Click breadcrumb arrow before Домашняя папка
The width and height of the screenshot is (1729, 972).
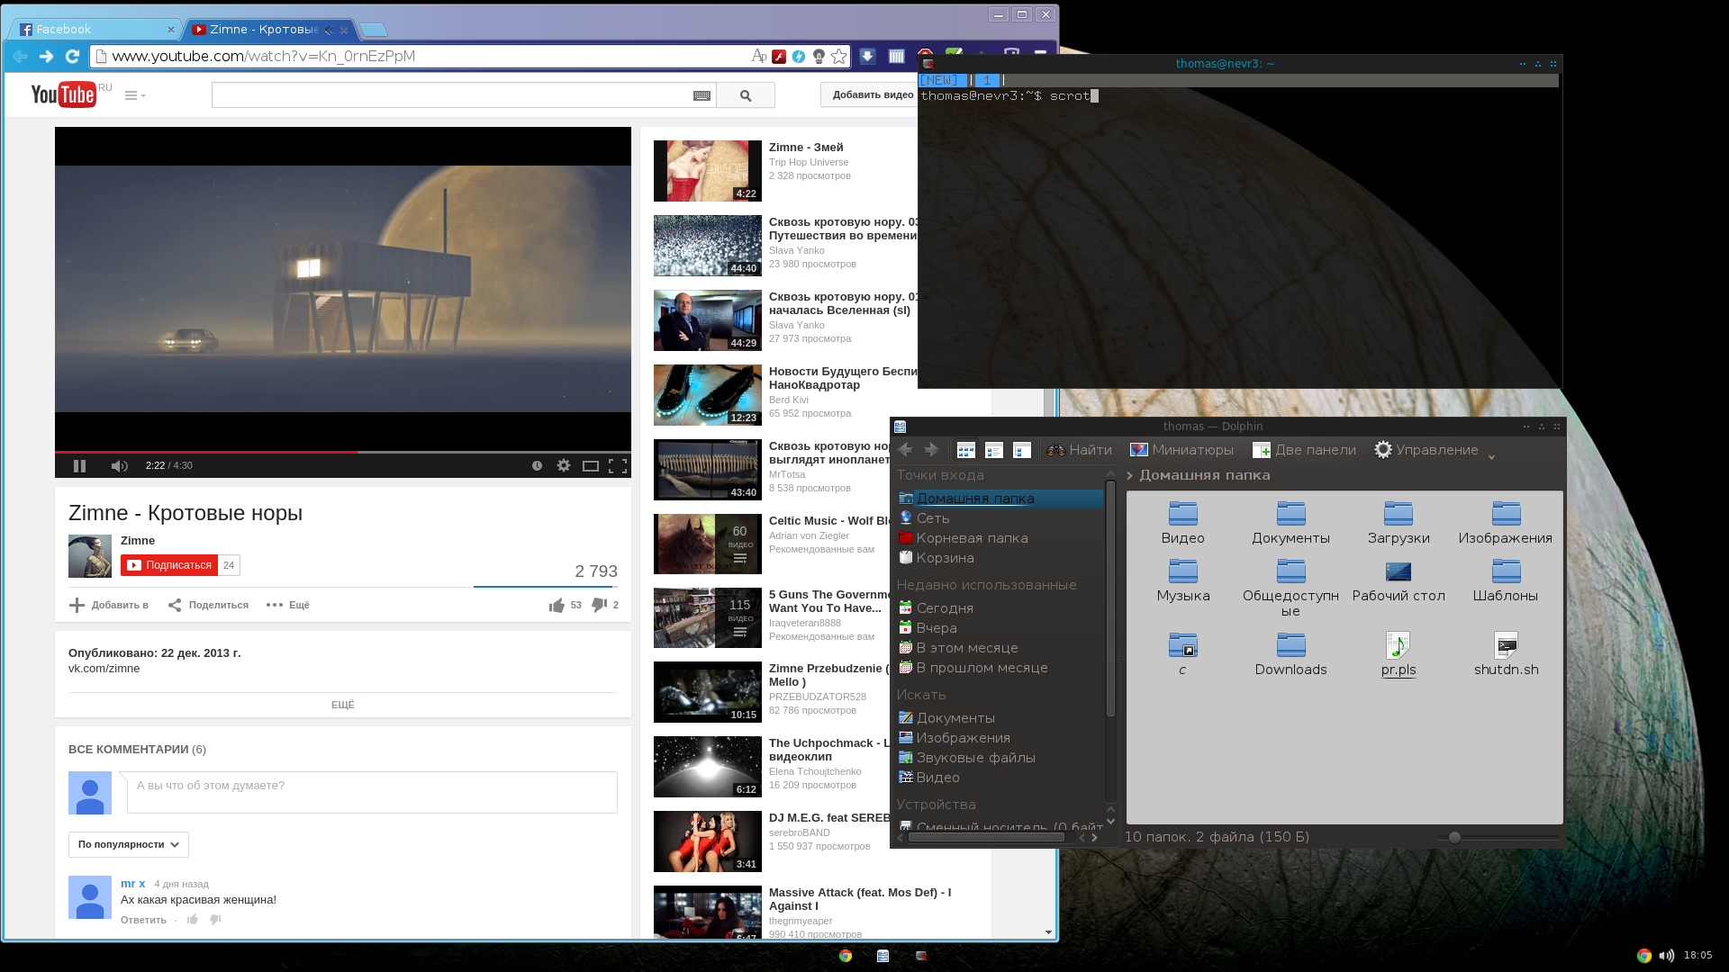1130,475
